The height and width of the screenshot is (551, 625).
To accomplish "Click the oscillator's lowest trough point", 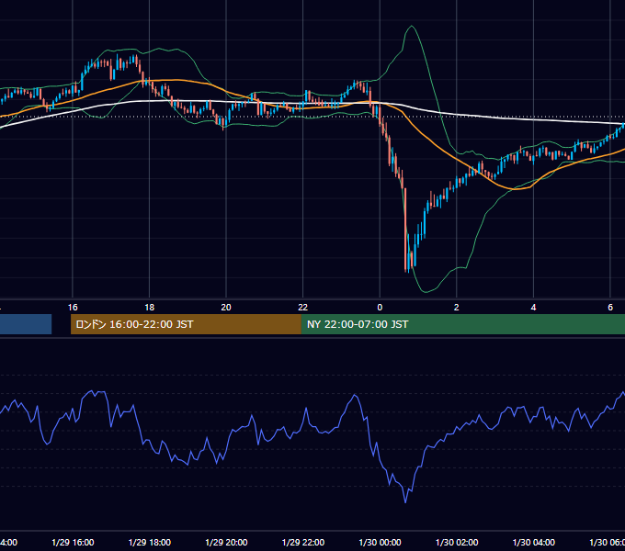I will [x=405, y=502].
